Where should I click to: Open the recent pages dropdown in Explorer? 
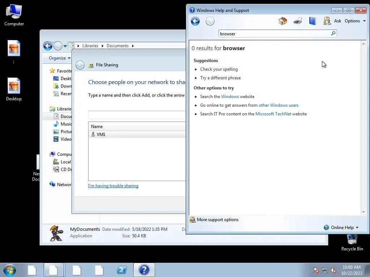[x=65, y=46]
